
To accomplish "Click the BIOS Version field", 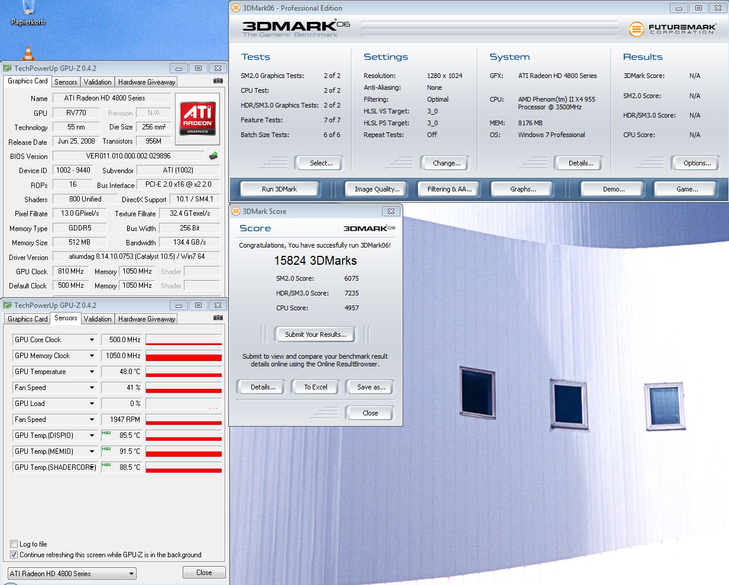I will (x=128, y=156).
